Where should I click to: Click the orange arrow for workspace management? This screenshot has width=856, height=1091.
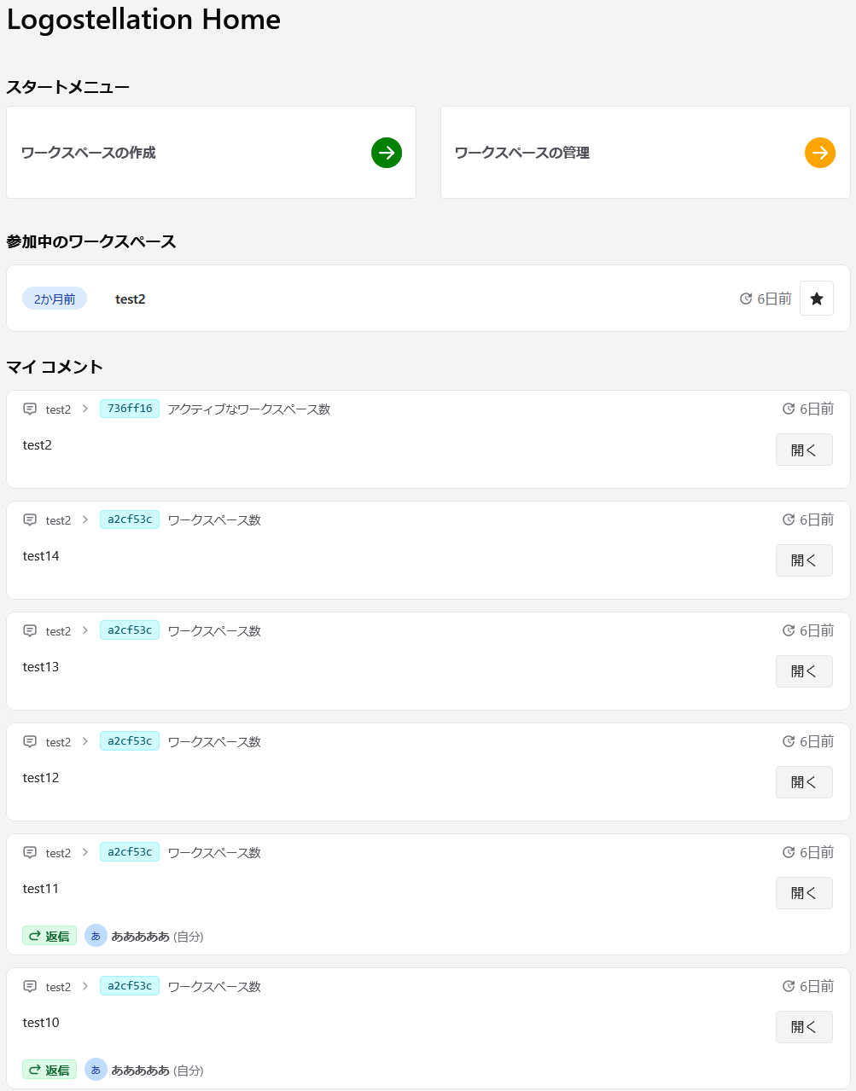tap(819, 153)
